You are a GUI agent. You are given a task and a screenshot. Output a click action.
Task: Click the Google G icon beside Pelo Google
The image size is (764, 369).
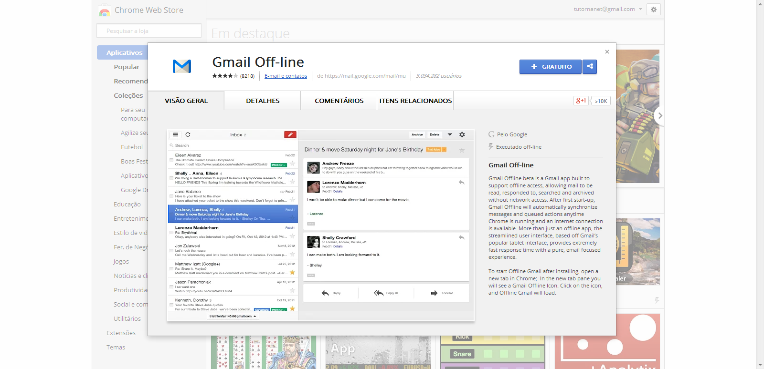point(491,134)
